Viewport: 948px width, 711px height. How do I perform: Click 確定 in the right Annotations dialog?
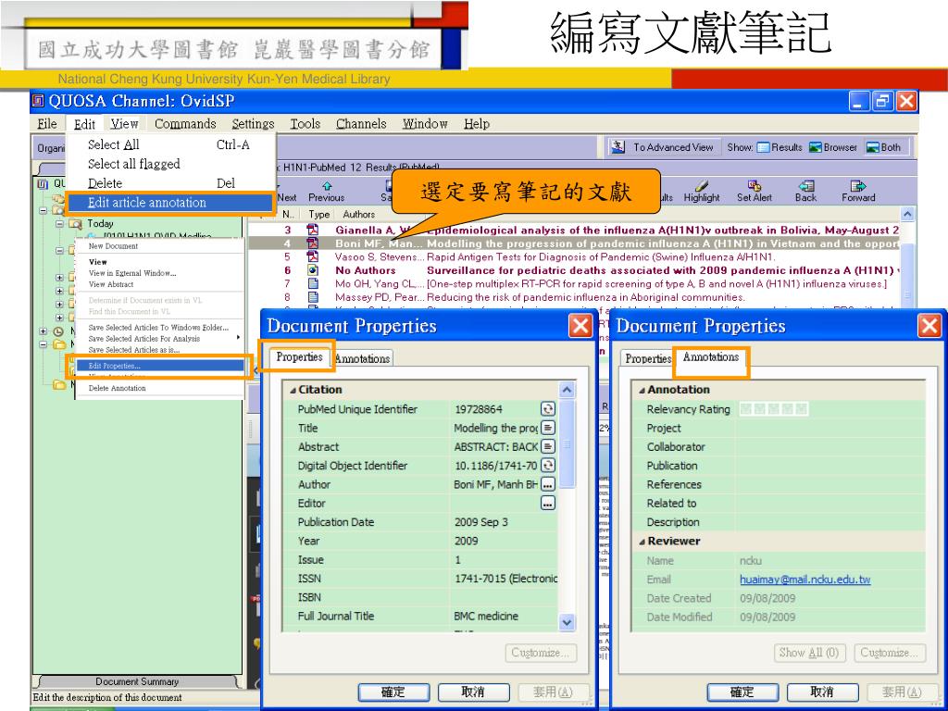(742, 692)
